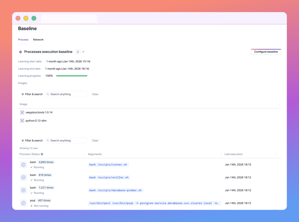299x222 pixels.
Task: Click the info icon next to Status
Action: tap(42, 154)
